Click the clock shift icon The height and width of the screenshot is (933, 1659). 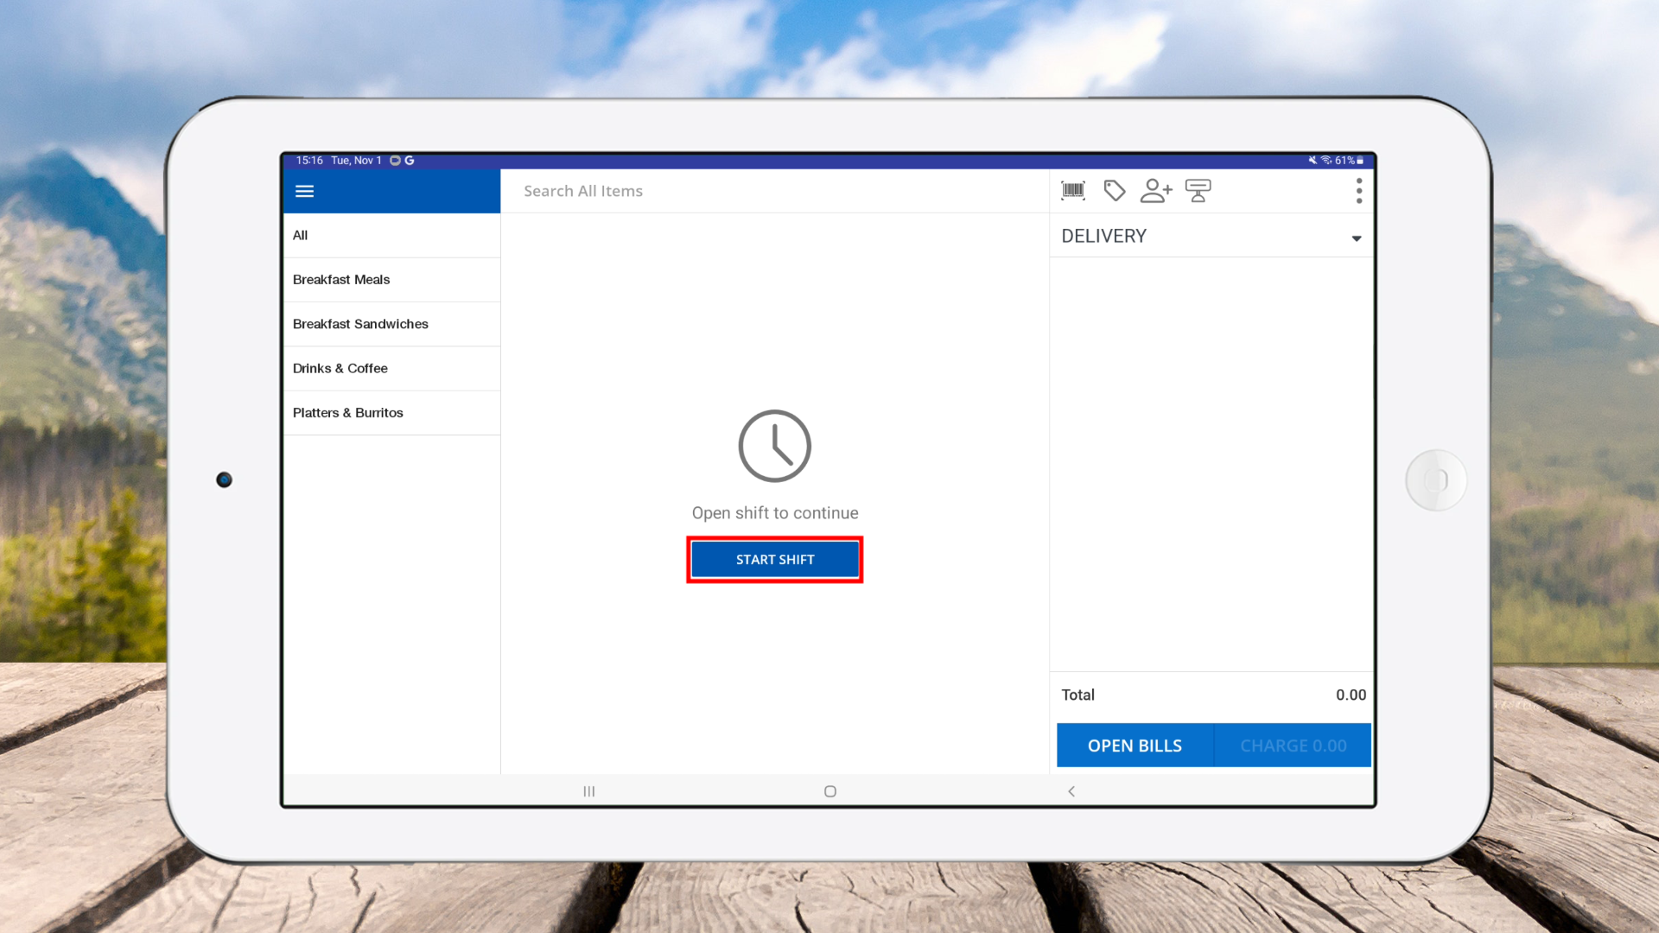pyautogui.click(x=774, y=446)
